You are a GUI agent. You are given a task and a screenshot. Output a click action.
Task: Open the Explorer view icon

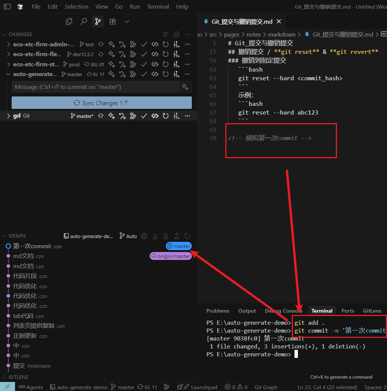coord(69,21)
